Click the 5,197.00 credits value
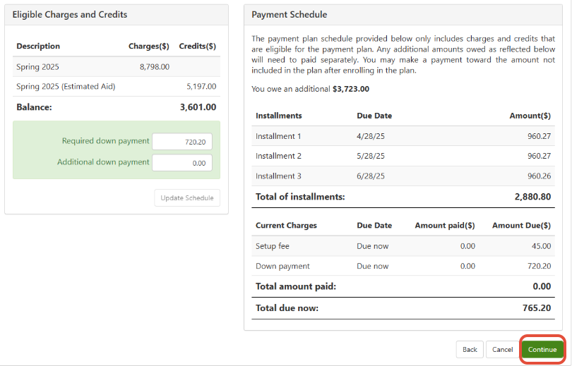This screenshot has width=572, height=366. (201, 86)
